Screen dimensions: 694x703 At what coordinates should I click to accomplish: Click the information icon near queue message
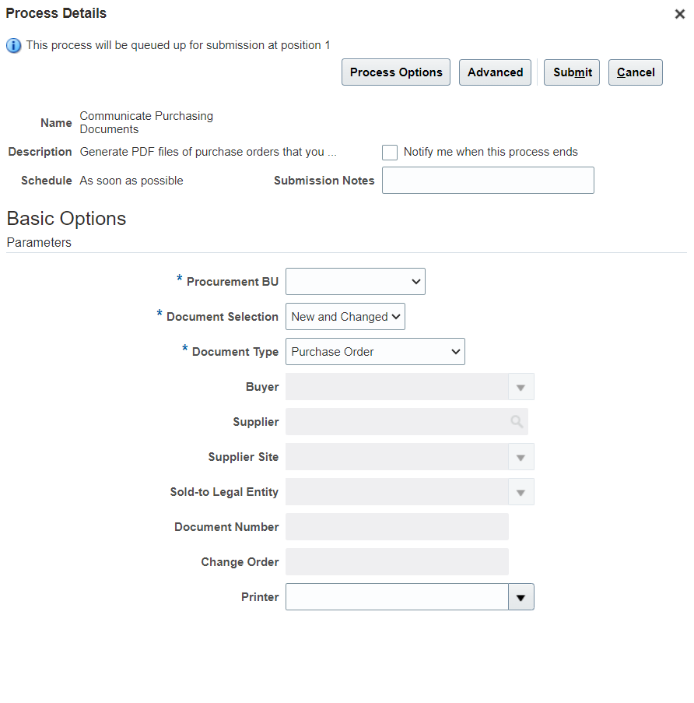tap(13, 45)
